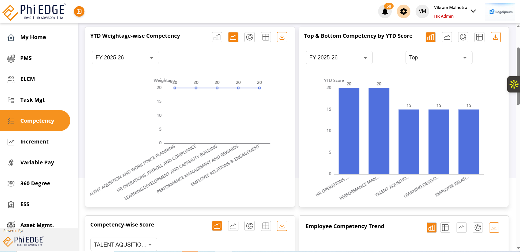Open the notifications bell

[385, 11]
